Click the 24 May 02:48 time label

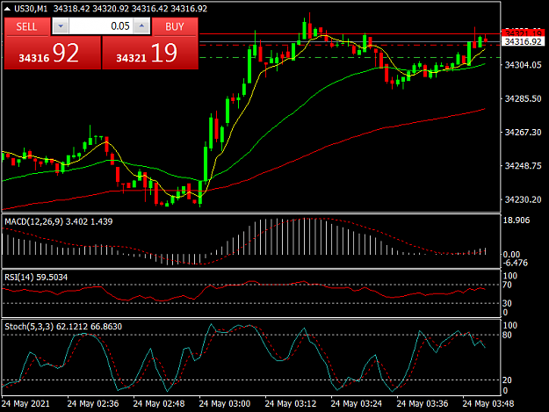[159, 403]
